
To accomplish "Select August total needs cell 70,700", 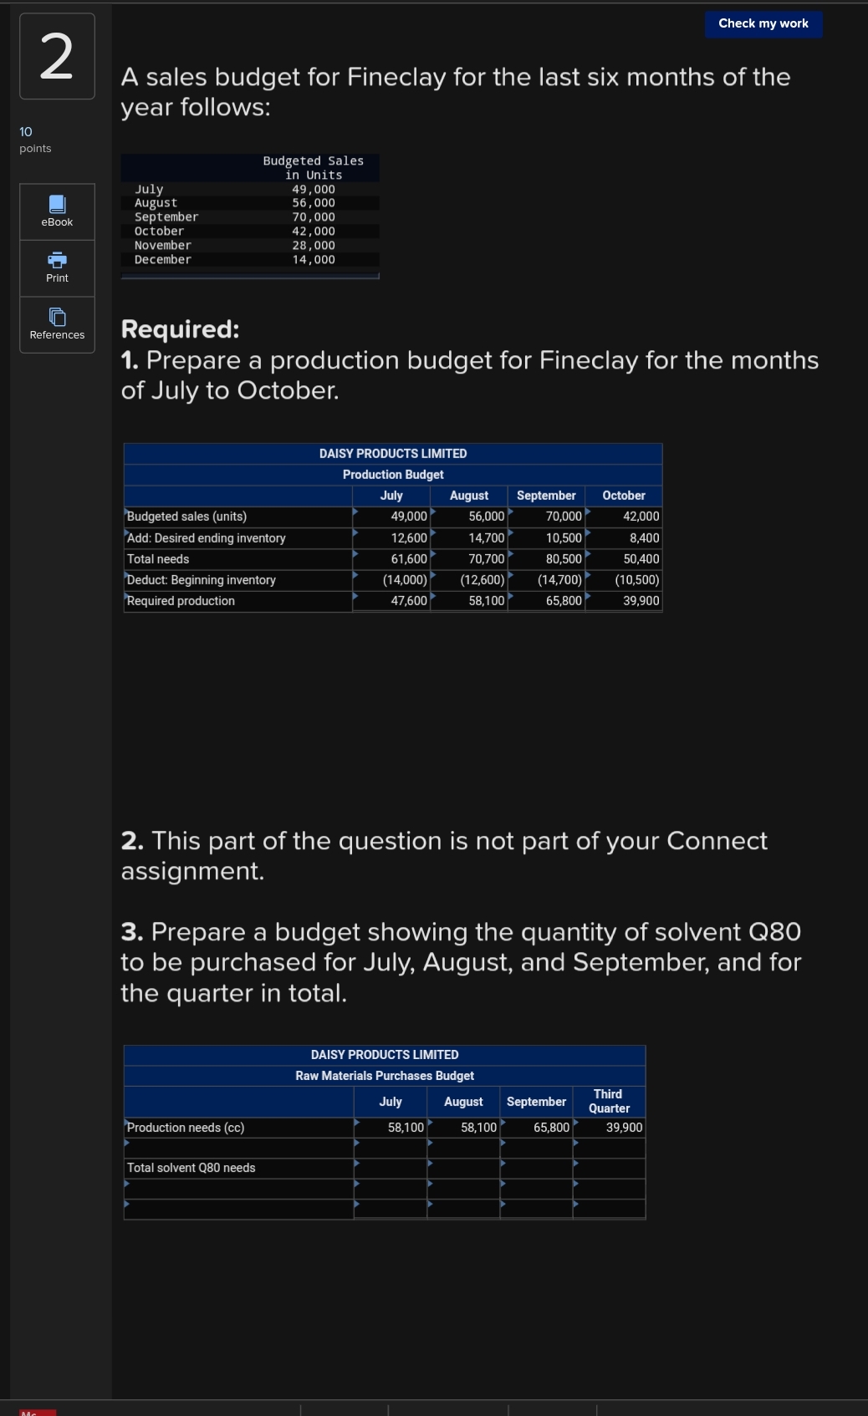I will click(x=469, y=559).
